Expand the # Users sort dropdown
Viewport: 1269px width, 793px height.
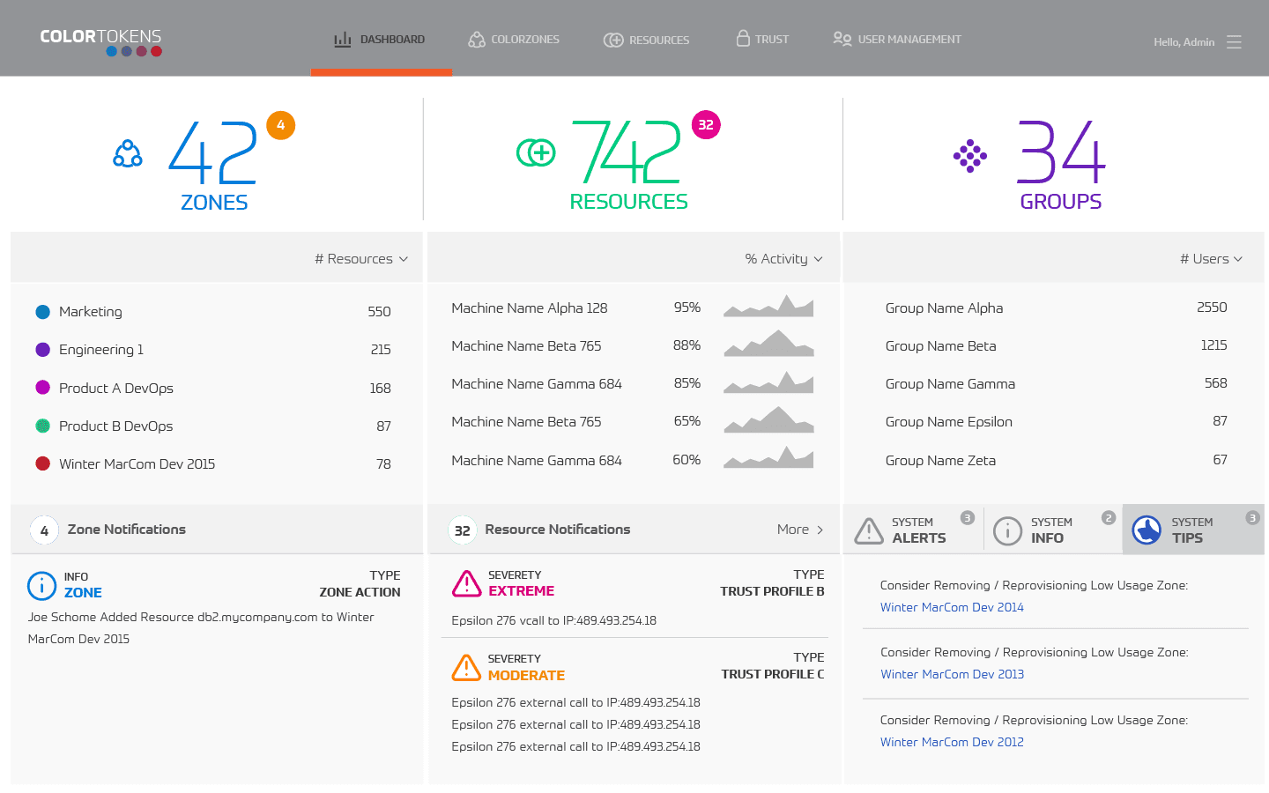1211,259
